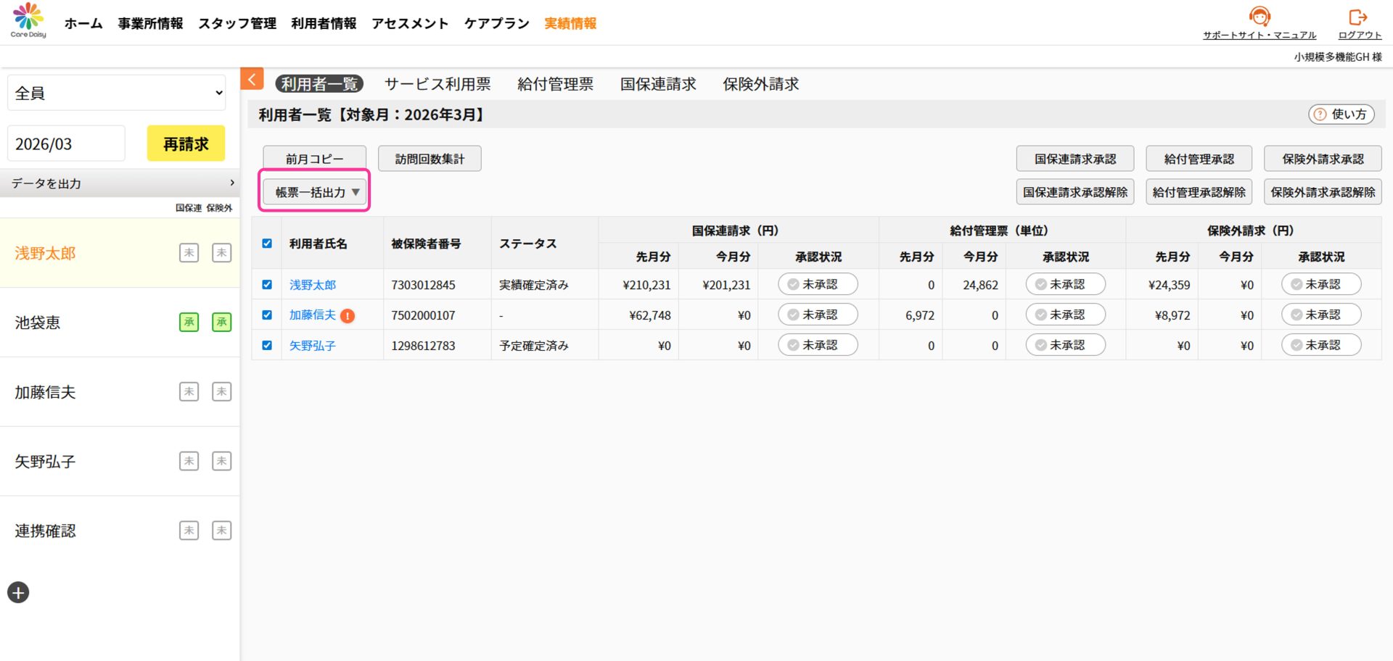
Task: Expand the 帳票一括出力 dropdown
Action: (315, 192)
